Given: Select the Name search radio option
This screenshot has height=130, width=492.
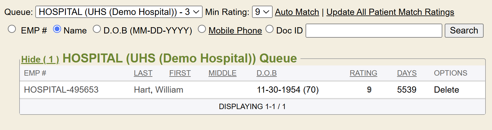Looking at the screenshot, I should coord(57,29).
